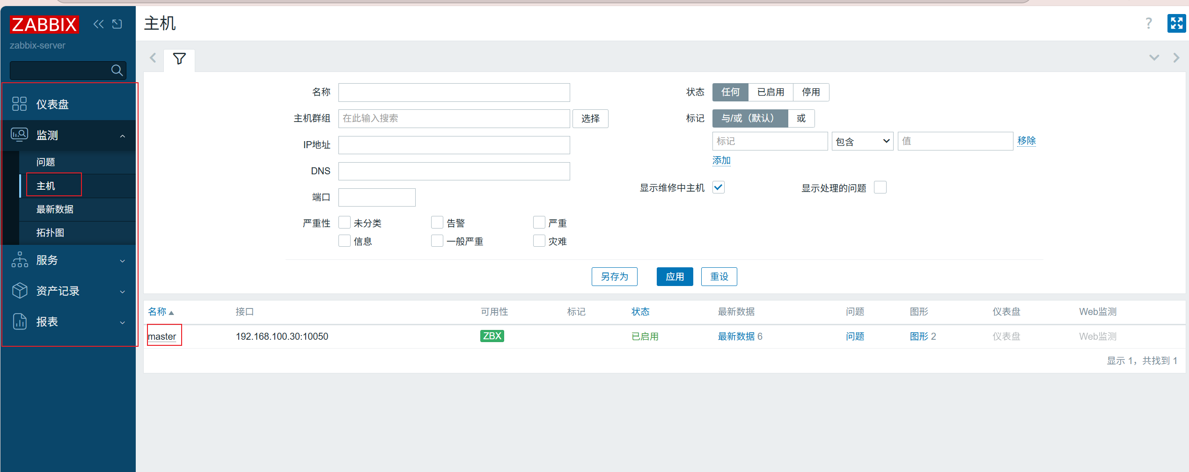Expand the 资产记录 menu section

[123, 292]
